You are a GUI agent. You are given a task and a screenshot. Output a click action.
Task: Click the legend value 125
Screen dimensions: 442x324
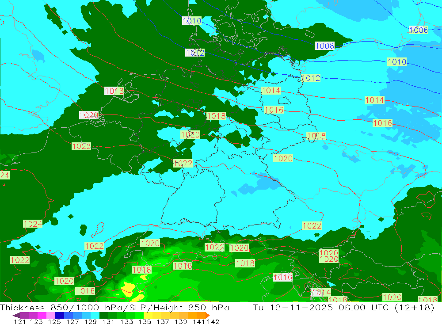[x=54, y=321]
